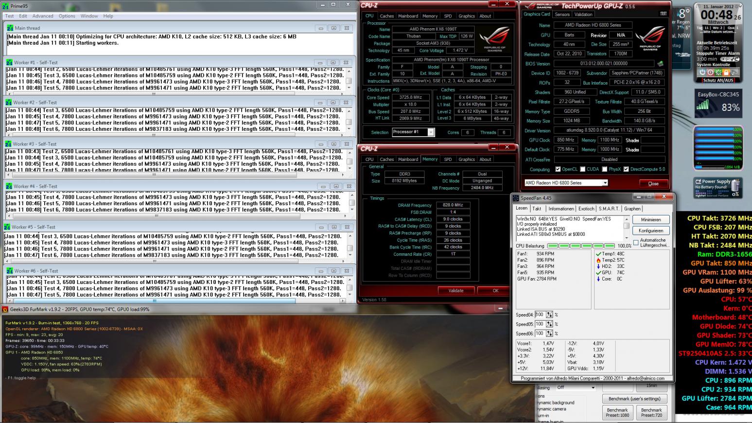Restore the Worker #2 Self-Test window
The width and height of the screenshot is (752, 423).
click(332, 103)
